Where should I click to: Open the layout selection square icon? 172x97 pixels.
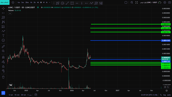[126, 2]
